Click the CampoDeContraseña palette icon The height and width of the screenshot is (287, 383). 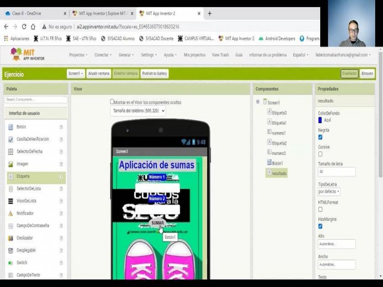pyautogui.click(x=11, y=226)
